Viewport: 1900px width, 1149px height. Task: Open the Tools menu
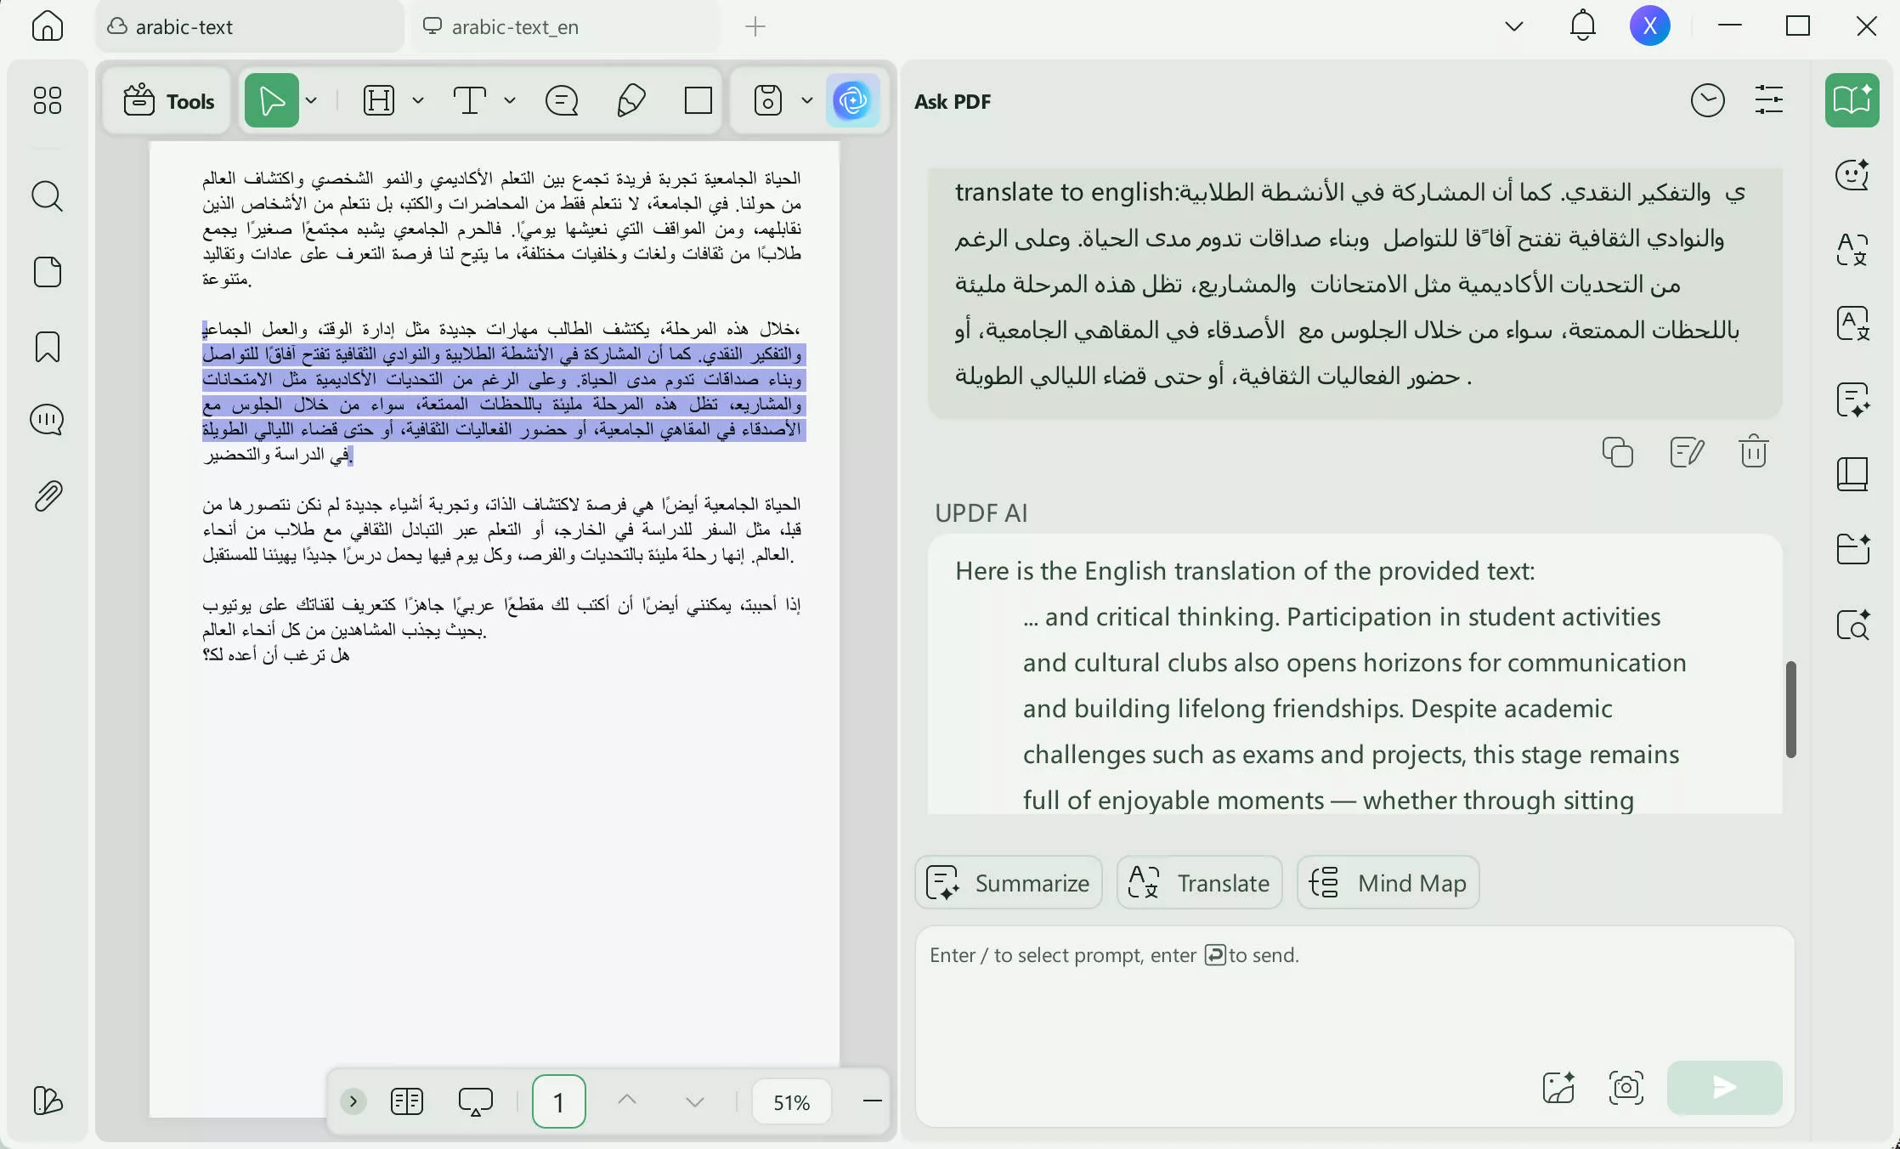click(167, 100)
